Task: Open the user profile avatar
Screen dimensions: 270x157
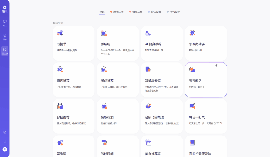Action: pyautogui.click(x=5, y=149)
